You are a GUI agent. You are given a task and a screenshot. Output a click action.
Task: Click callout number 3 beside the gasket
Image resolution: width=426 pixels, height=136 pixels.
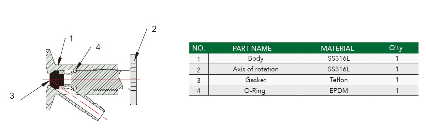coord(12,96)
